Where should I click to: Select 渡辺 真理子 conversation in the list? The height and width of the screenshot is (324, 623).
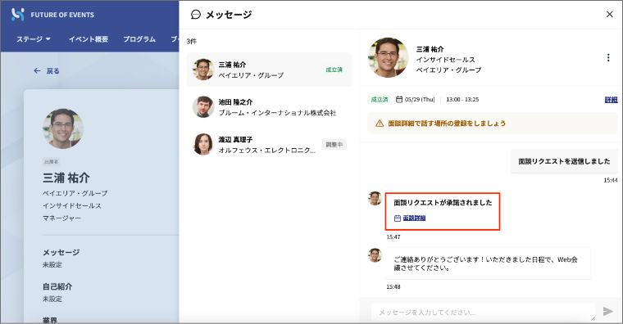(x=269, y=144)
